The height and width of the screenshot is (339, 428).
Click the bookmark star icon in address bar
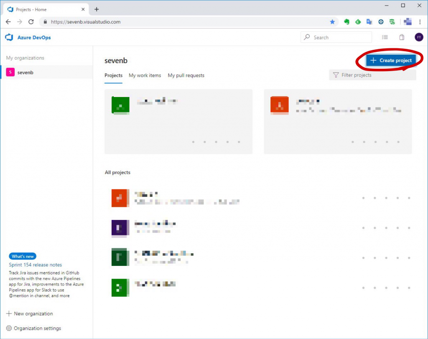332,22
